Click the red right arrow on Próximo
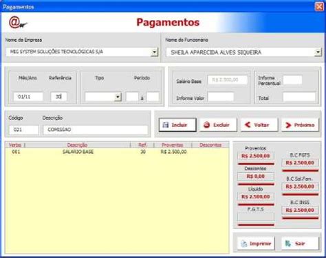The width and height of the screenshot is (326, 258). (x=288, y=125)
